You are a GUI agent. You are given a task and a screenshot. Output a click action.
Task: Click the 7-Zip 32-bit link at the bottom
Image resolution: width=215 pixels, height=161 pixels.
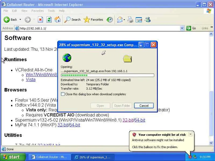(43, 145)
